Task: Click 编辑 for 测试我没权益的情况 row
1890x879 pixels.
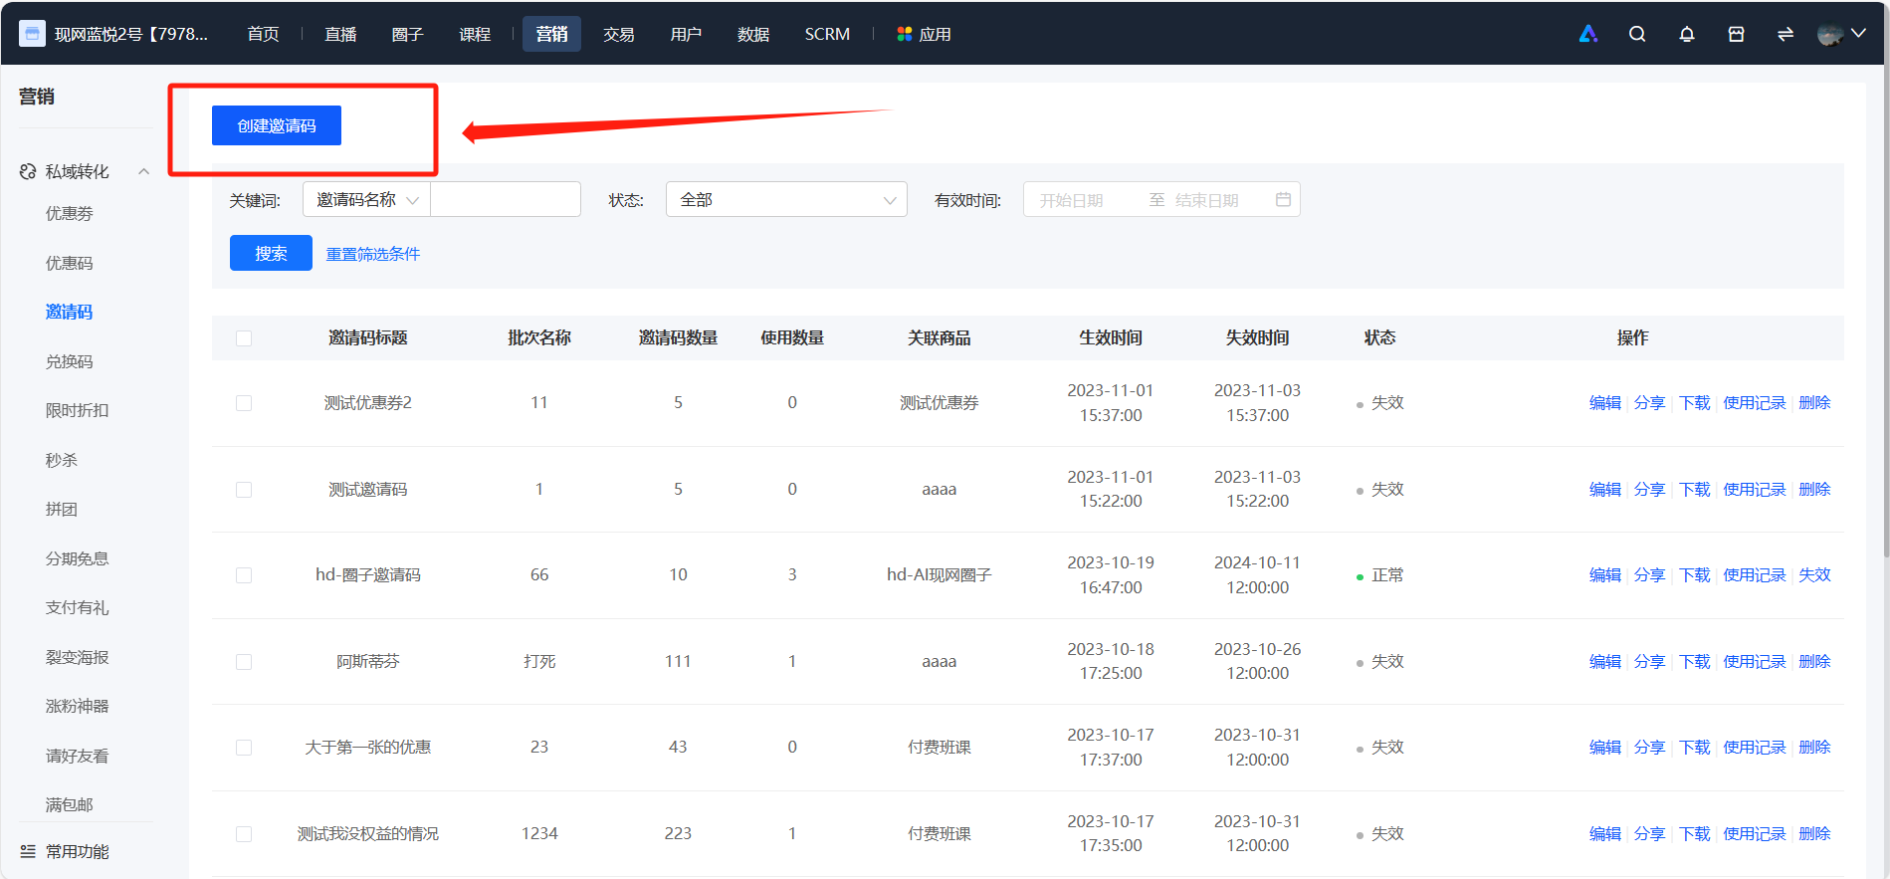Action: [1604, 834]
